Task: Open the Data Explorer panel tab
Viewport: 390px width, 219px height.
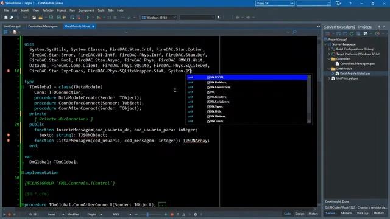Action: [363, 214]
